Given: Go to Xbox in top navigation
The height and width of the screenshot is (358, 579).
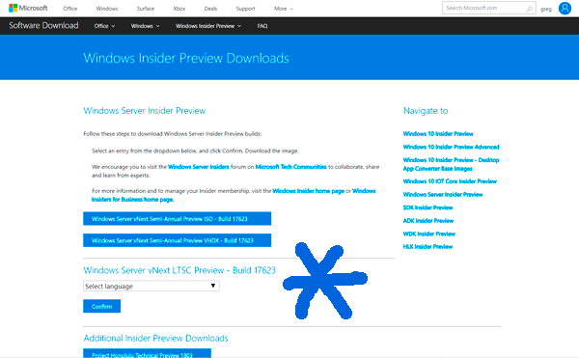Looking at the screenshot, I should pyautogui.click(x=179, y=9).
